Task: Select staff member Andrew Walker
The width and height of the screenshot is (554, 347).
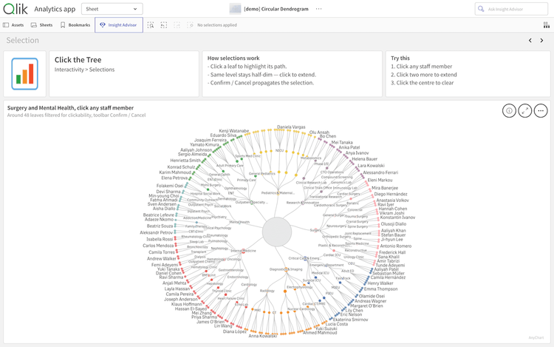Action: point(162,258)
